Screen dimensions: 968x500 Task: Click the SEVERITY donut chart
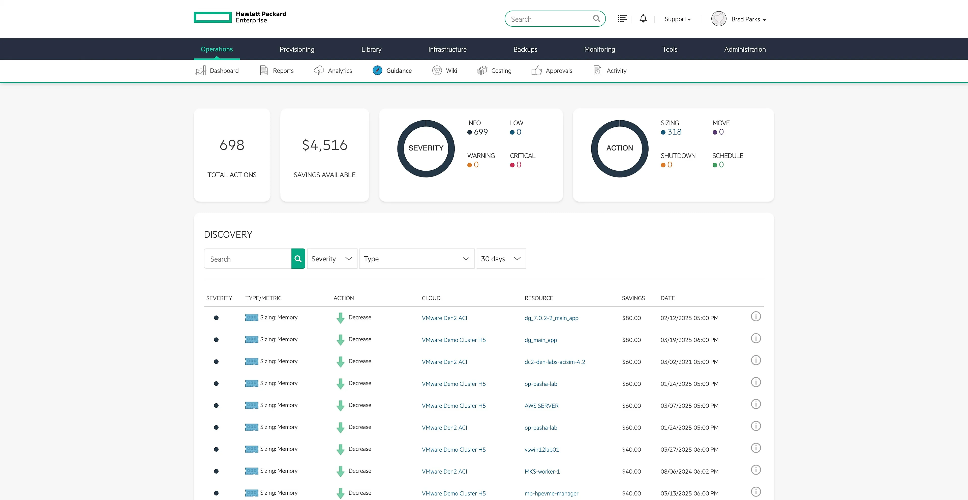(426, 148)
